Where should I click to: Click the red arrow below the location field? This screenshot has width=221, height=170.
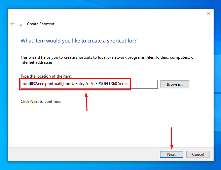(x=86, y=101)
